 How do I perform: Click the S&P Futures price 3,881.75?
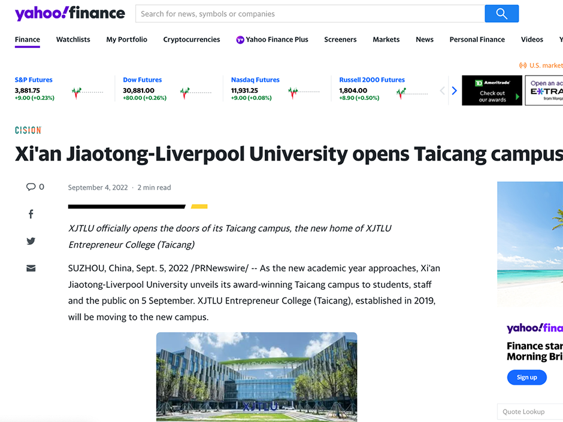[28, 90]
